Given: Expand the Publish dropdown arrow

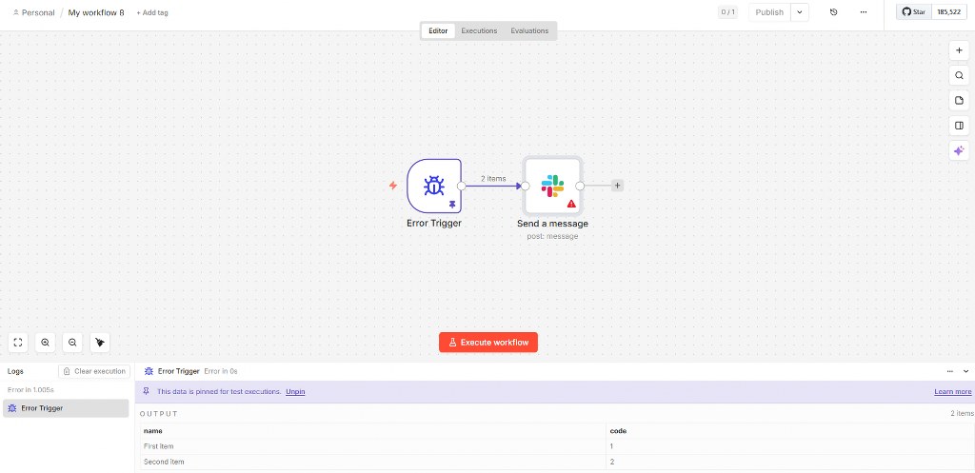Looking at the screenshot, I should 800,12.
